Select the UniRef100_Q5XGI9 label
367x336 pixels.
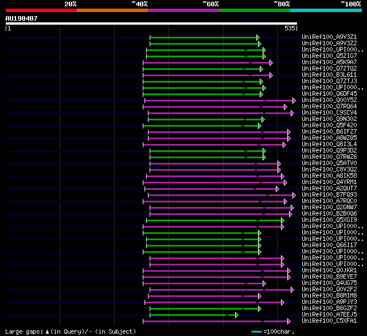[x=329, y=220]
